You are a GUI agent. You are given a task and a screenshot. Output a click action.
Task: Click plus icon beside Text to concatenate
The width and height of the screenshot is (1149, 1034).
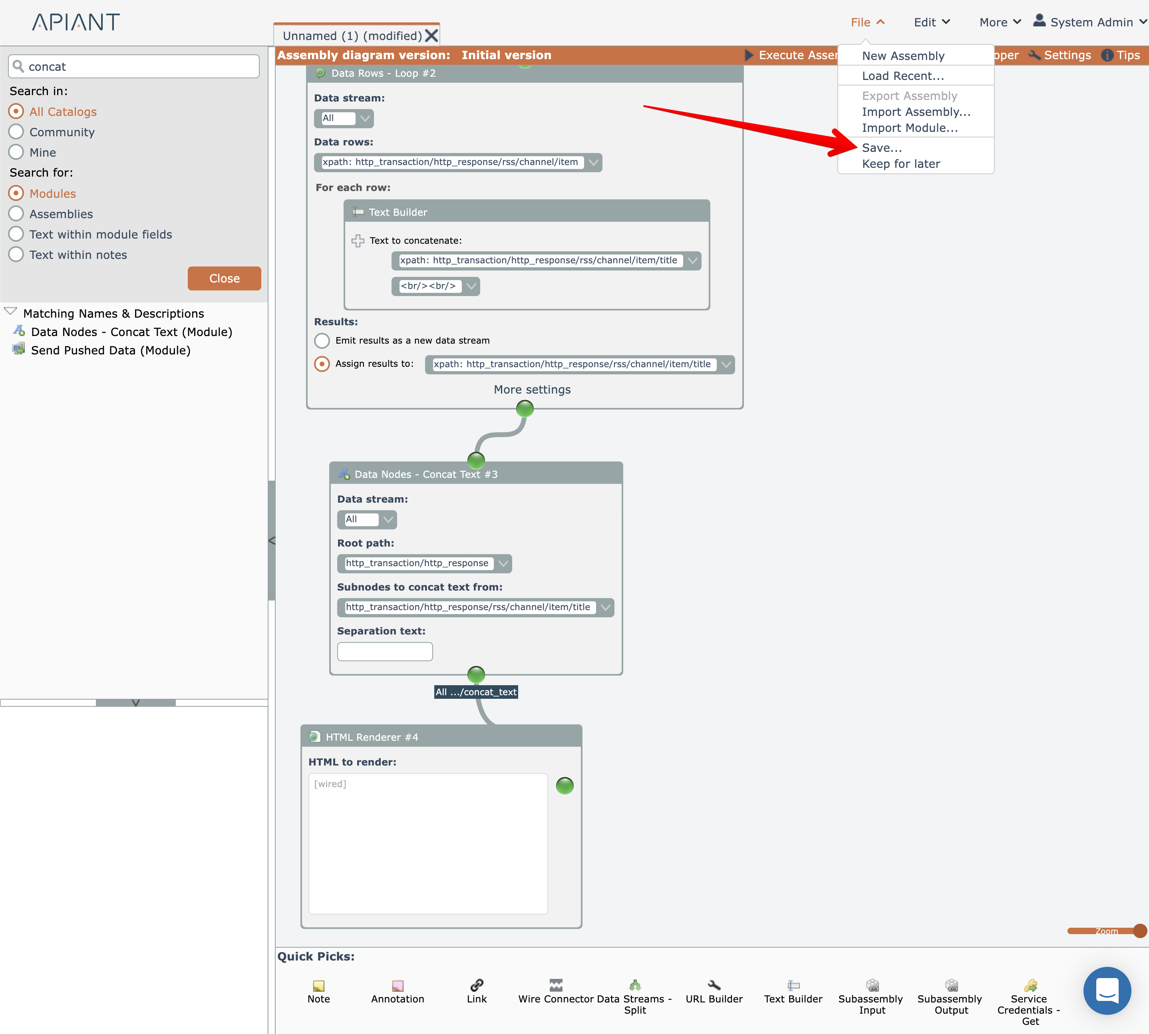(358, 241)
